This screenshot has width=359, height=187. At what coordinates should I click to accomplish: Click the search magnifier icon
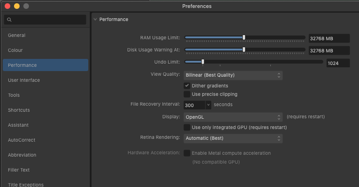[9, 20]
